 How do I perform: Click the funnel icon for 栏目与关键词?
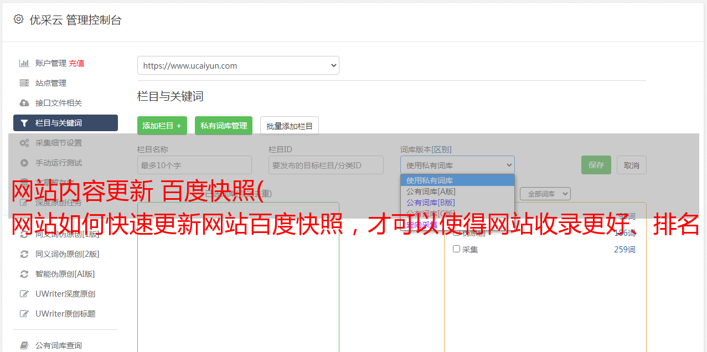(24, 123)
